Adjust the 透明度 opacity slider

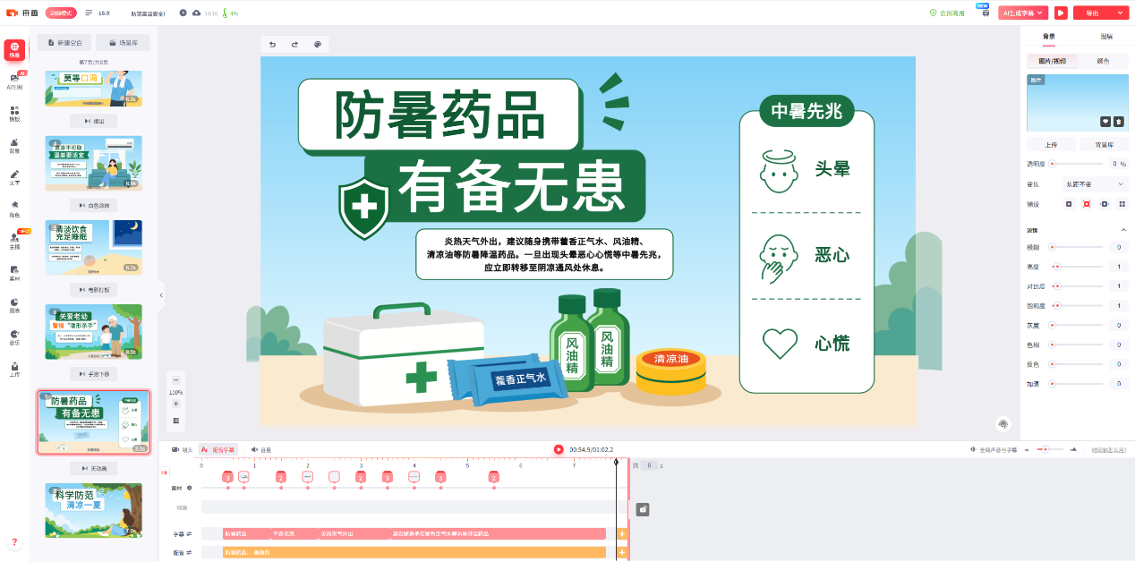point(1077,164)
